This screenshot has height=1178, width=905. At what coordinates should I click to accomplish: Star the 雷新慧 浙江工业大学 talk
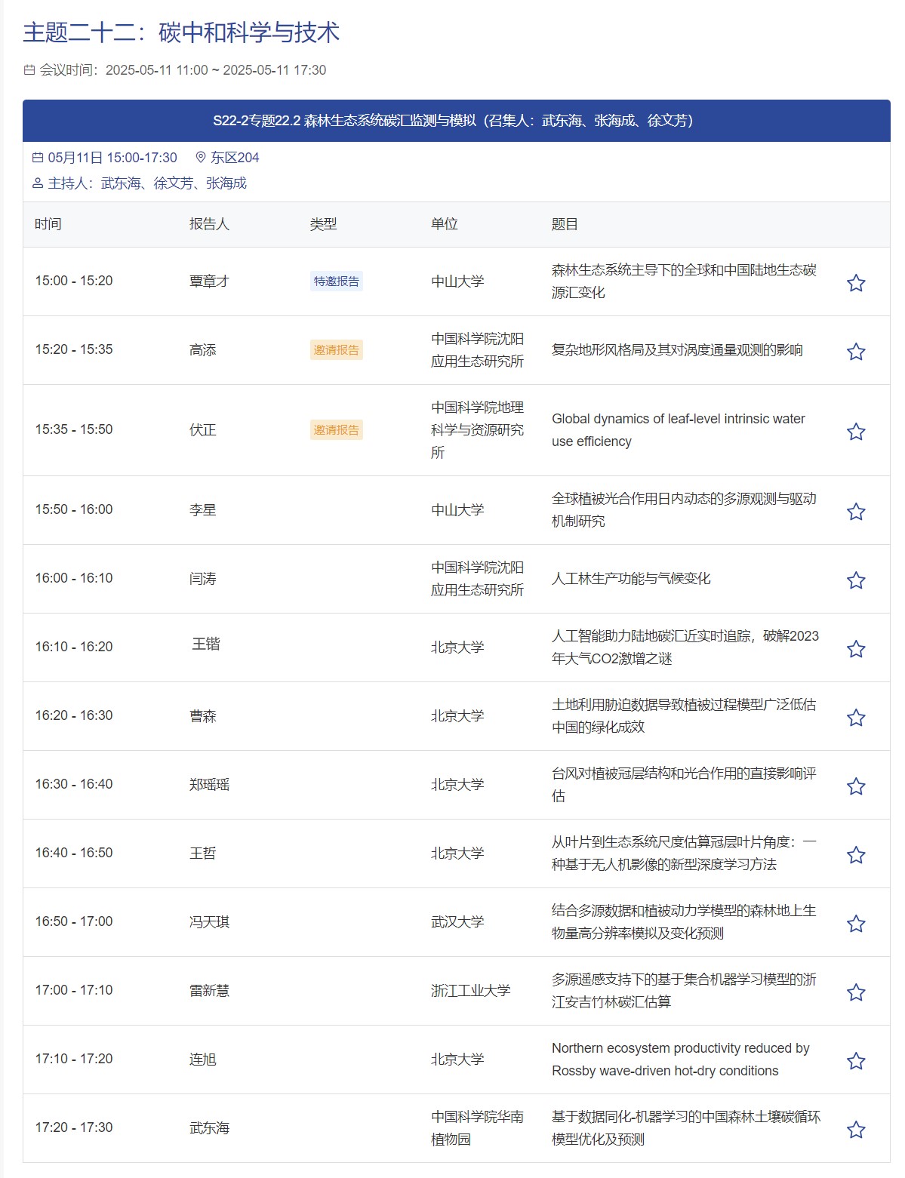click(855, 992)
